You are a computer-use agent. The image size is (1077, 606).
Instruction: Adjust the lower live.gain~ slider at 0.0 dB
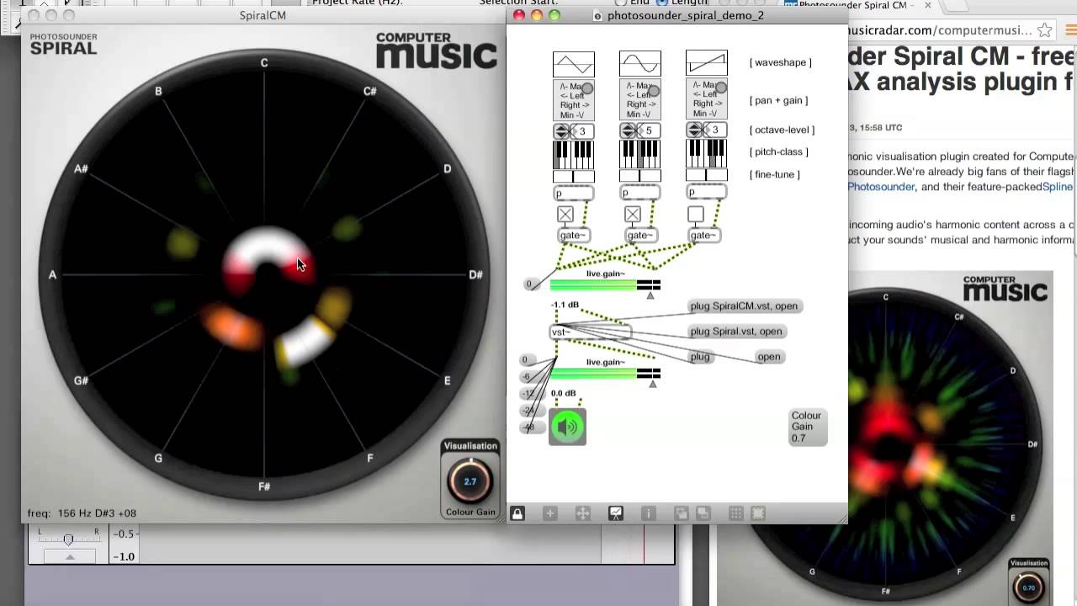click(x=605, y=374)
